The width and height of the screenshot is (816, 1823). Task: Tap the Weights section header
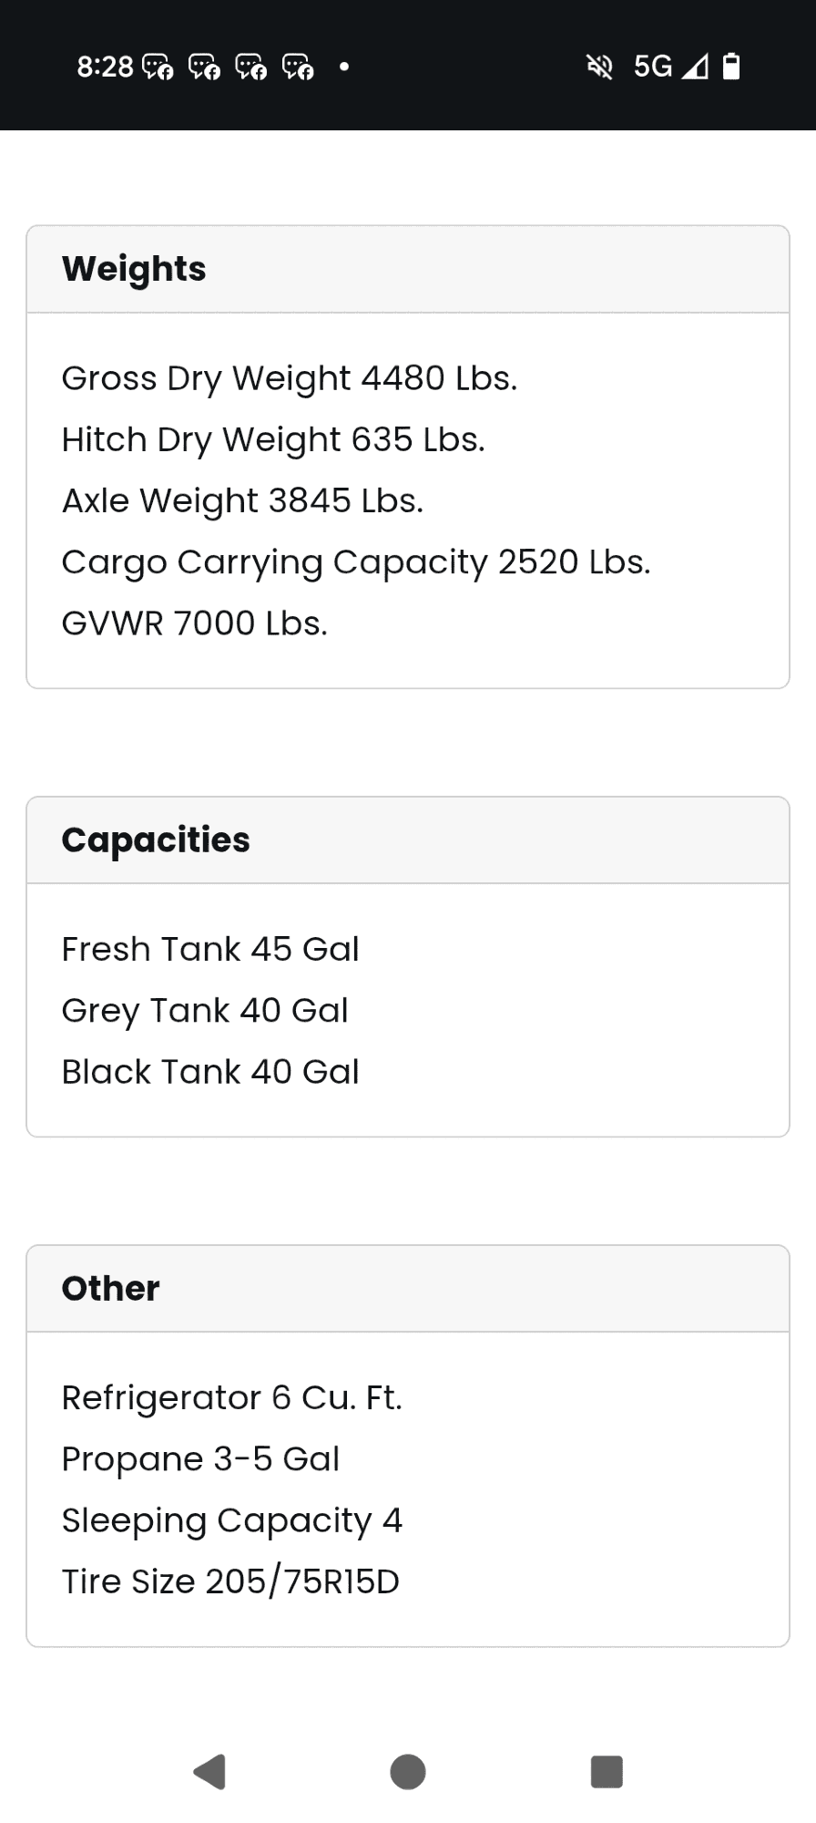coord(134,269)
